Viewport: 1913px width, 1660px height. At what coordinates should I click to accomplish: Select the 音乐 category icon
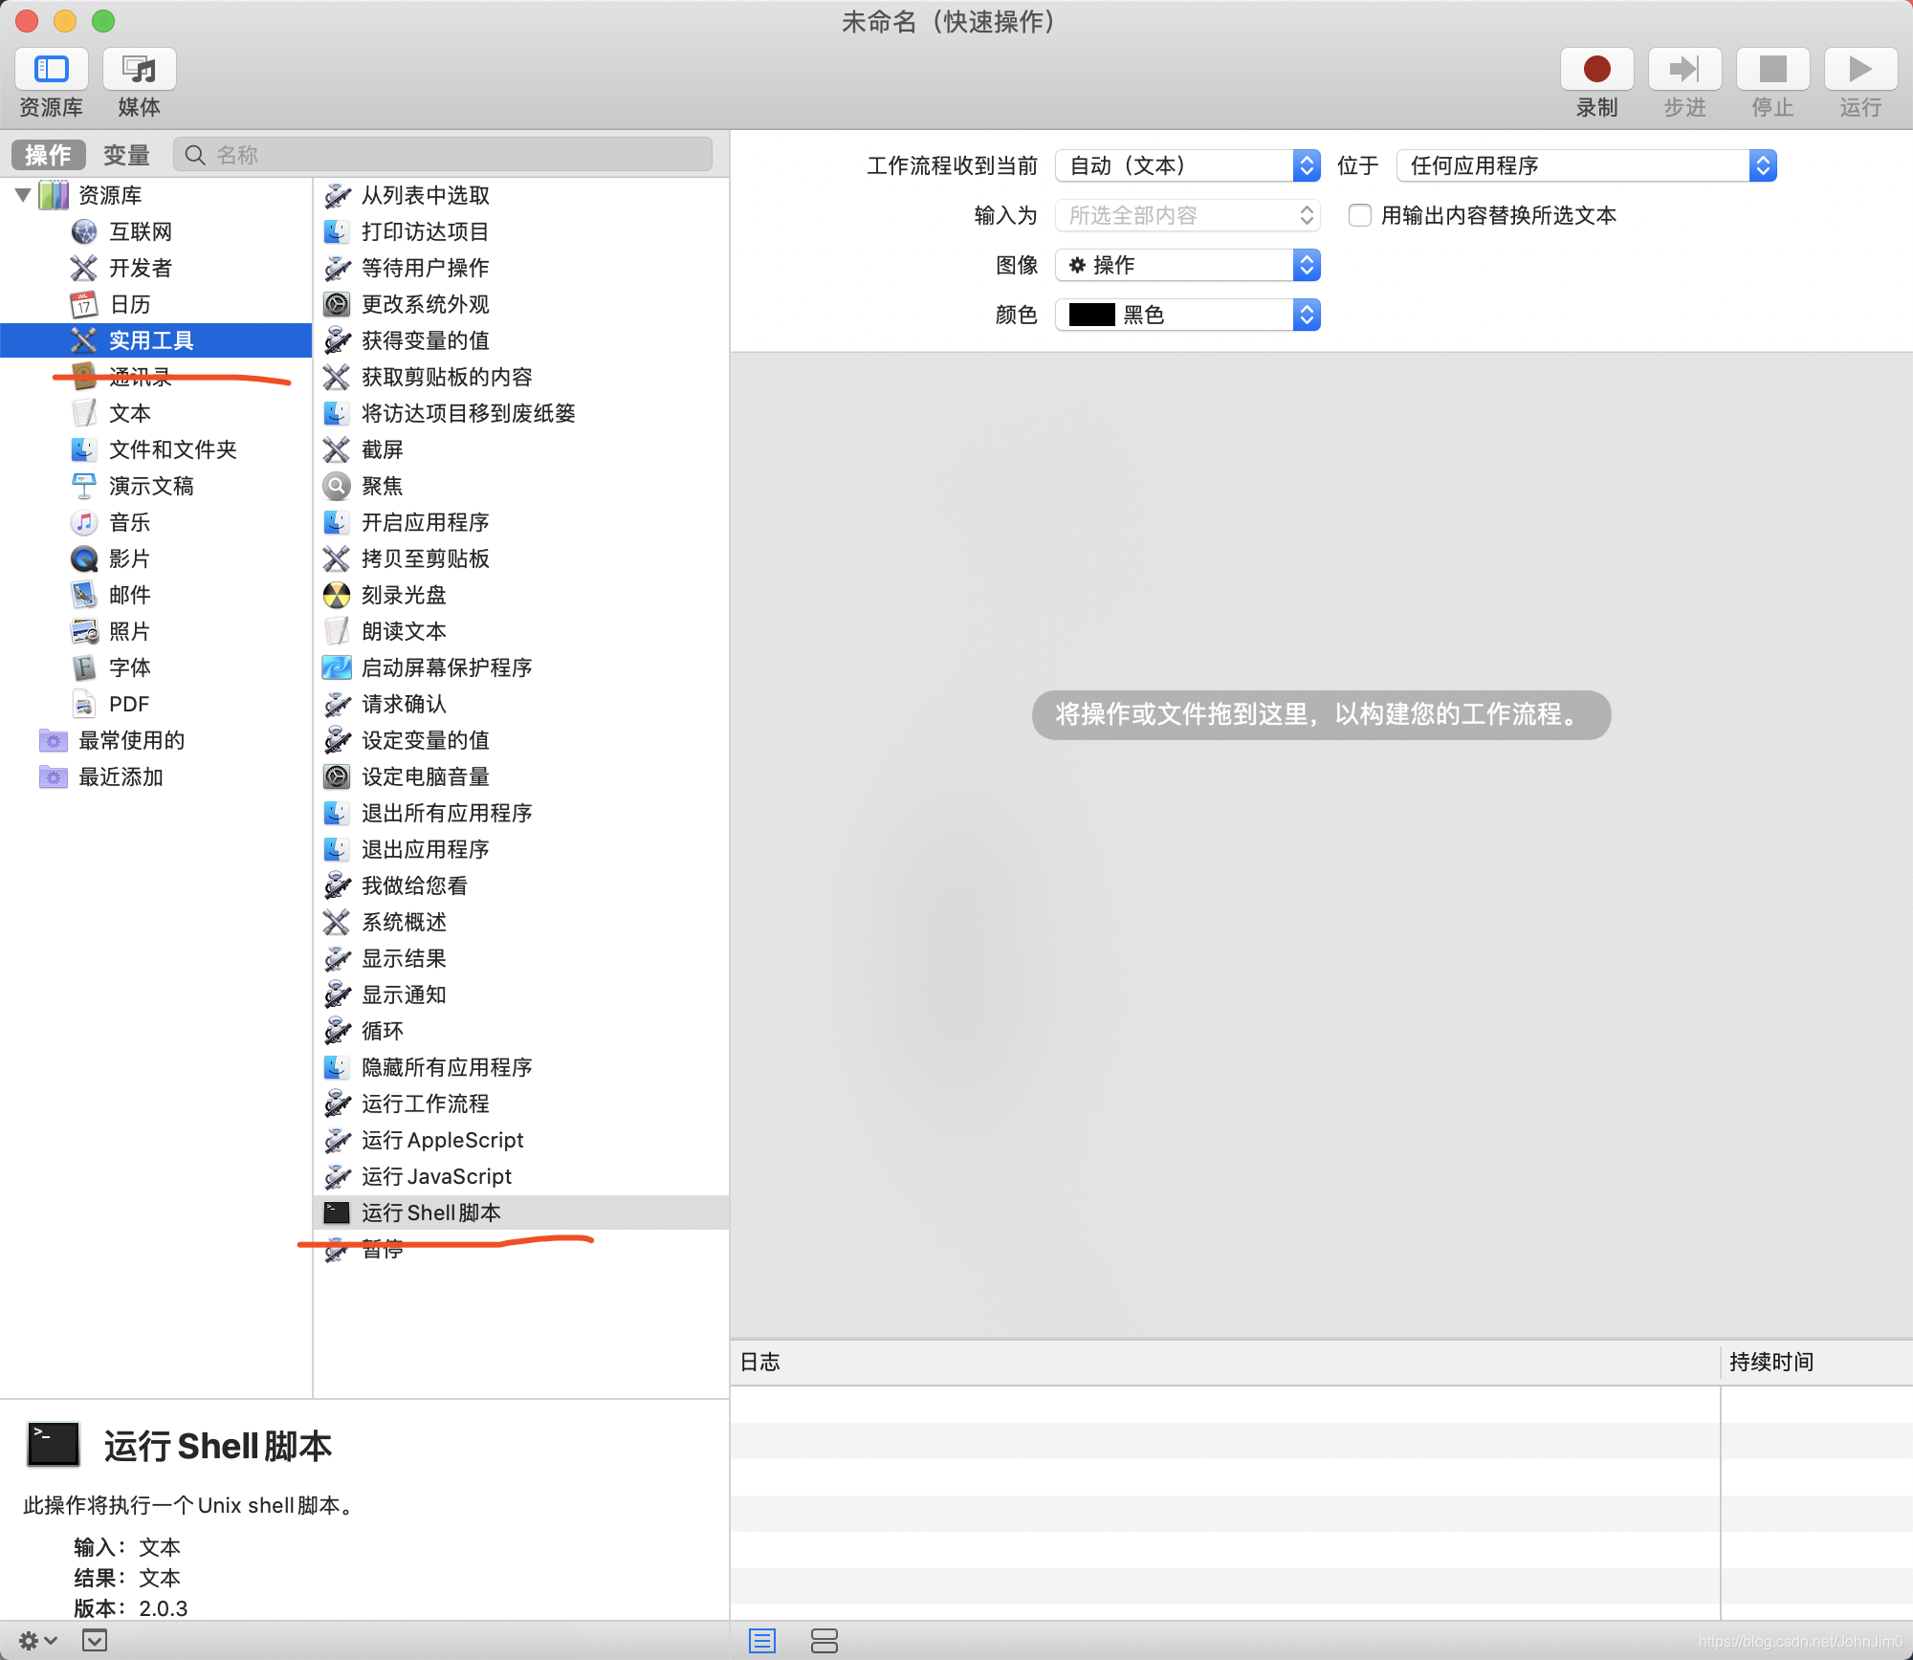pyautogui.click(x=84, y=522)
